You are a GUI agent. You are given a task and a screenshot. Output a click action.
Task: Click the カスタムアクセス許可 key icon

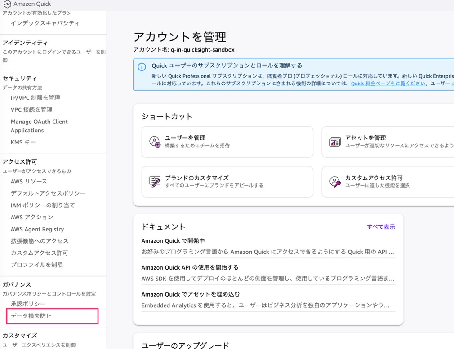335,182
